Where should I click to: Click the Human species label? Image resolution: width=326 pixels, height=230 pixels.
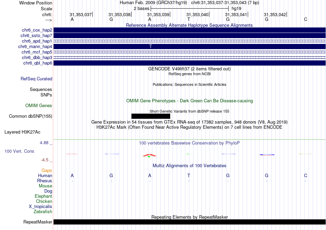(45, 176)
